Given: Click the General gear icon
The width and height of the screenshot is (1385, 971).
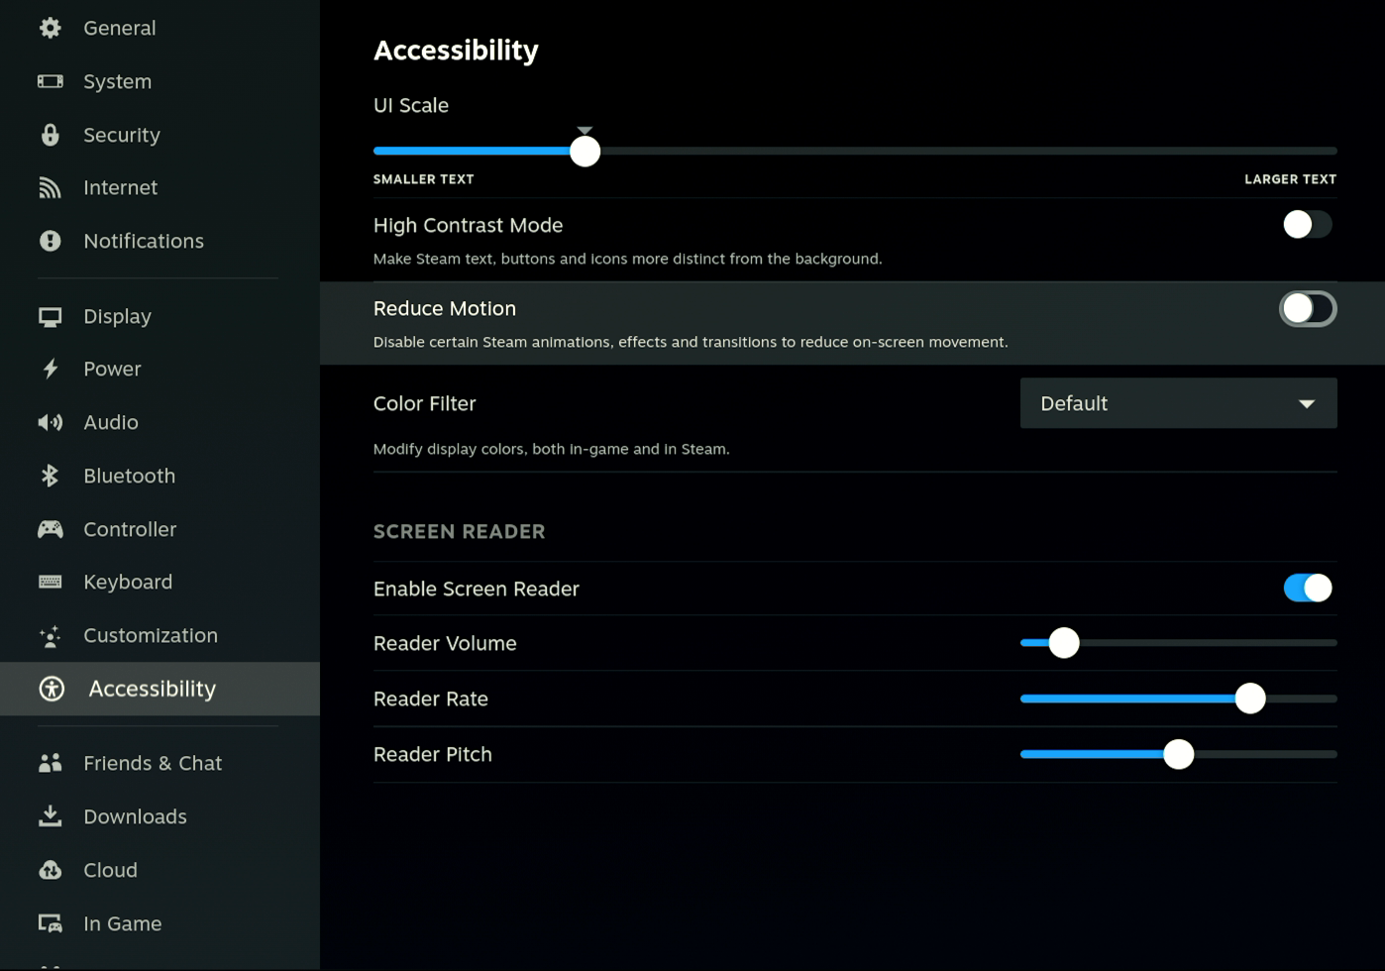Looking at the screenshot, I should click(x=50, y=28).
